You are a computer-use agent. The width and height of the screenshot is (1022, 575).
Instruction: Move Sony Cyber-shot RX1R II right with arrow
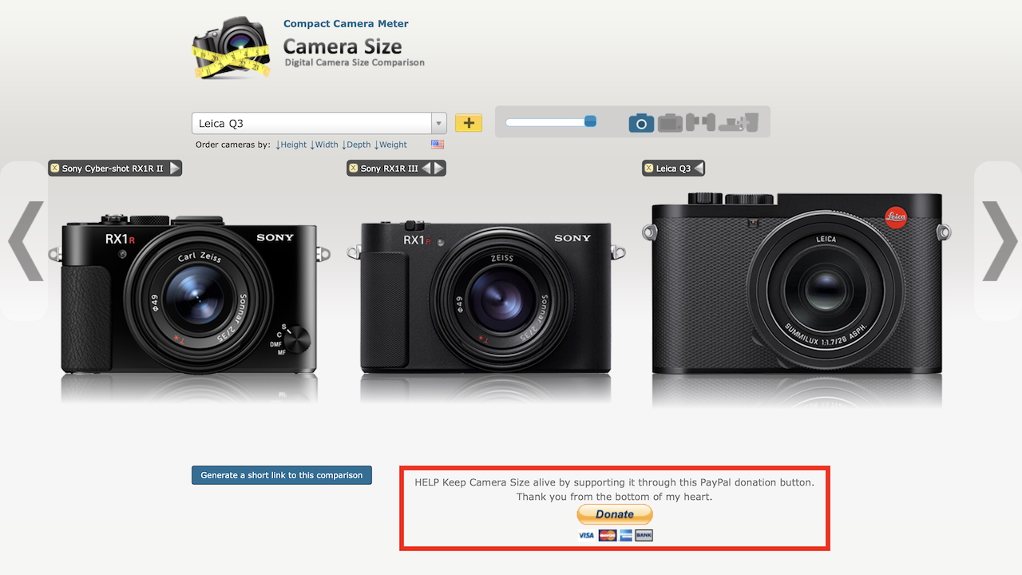click(174, 169)
